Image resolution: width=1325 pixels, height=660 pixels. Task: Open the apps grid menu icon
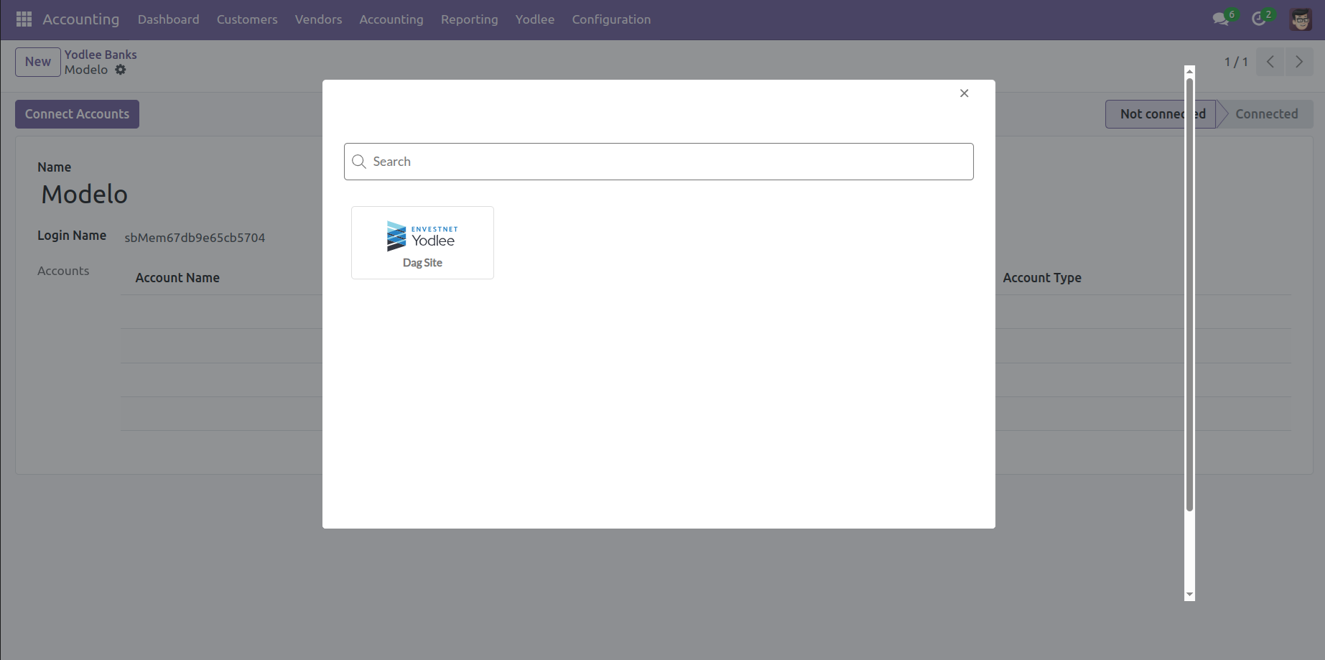pyautogui.click(x=24, y=19)
